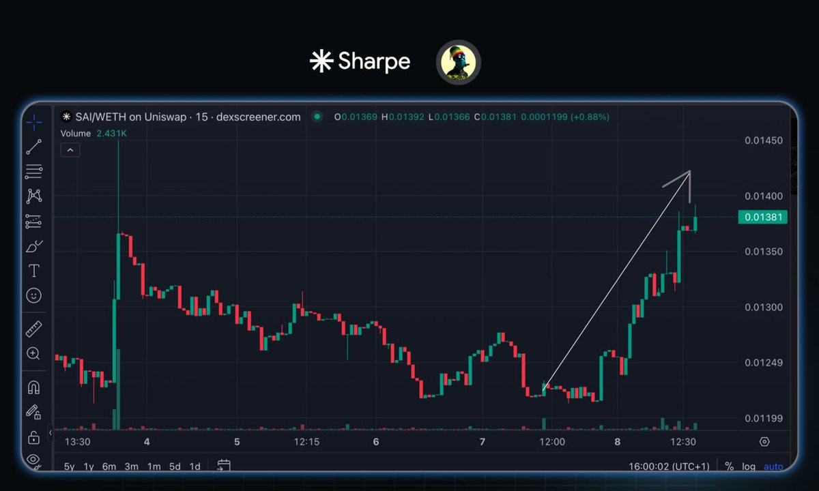Image resolution: width=819 pixels, height=491 pixels.
Task: Click the day 4 time axis label
Action: [147, 442]
